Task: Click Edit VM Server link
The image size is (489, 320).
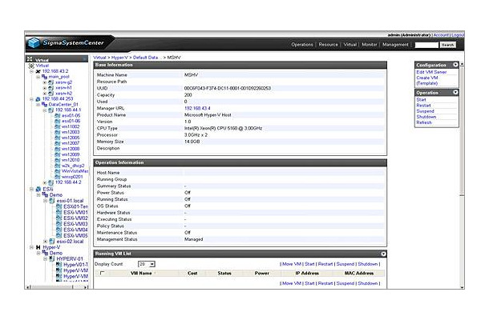Action: 431,72
